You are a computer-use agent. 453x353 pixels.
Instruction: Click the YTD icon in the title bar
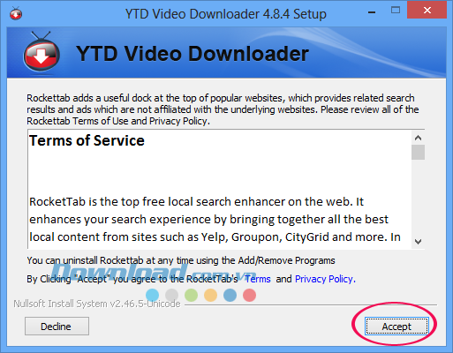click(x=16, y=13)
